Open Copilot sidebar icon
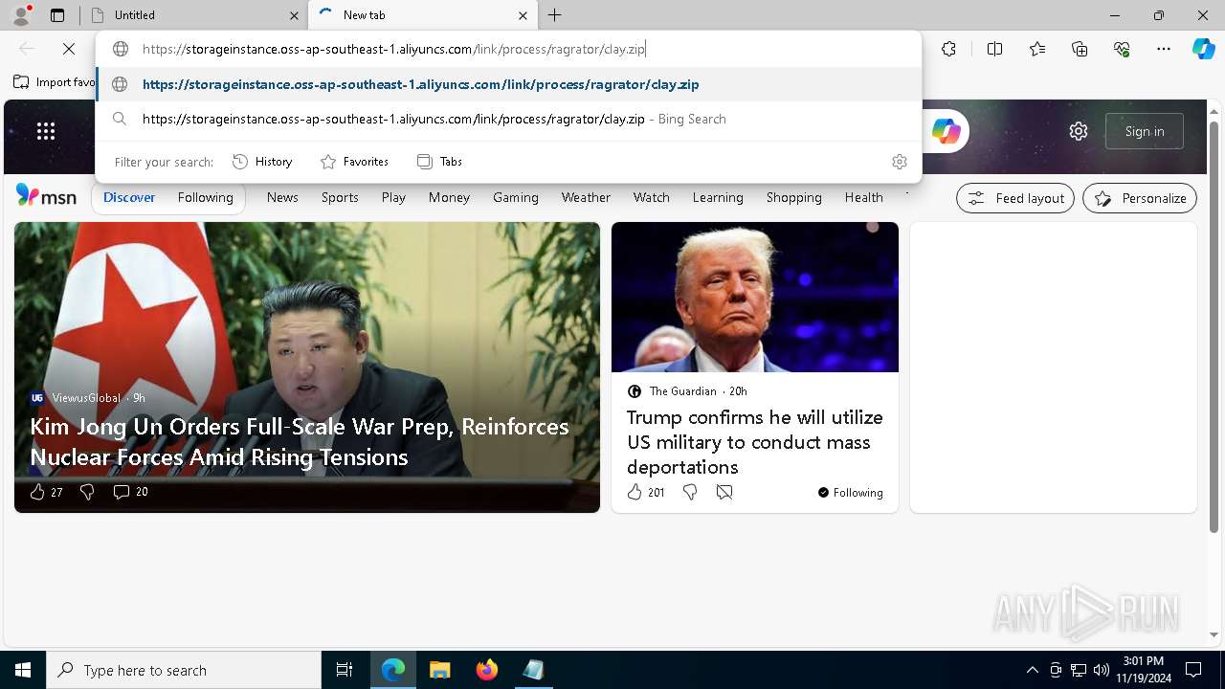The height and width of the screenshot is (689, 1225). pos(1203,49)
